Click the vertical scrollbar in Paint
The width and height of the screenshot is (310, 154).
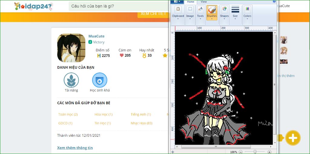pos(275,85)
